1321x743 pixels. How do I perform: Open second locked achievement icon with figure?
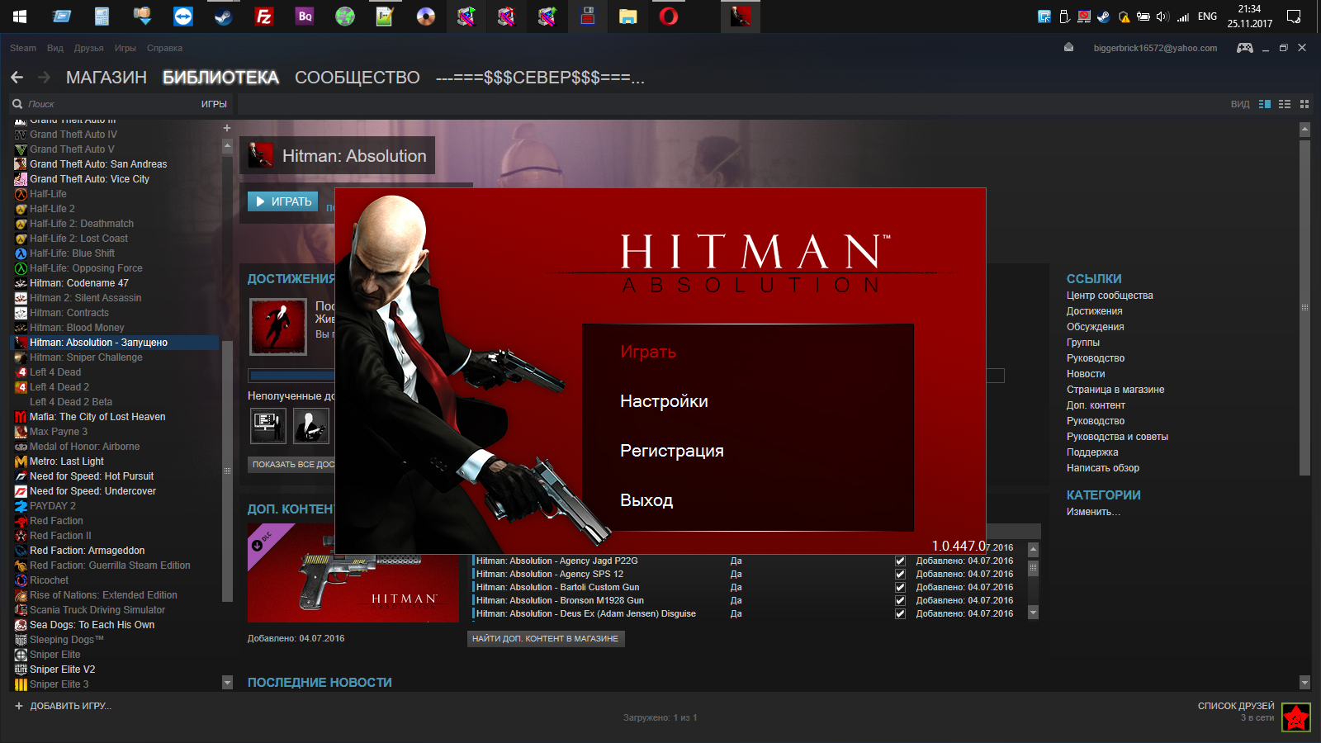point(311,426)
